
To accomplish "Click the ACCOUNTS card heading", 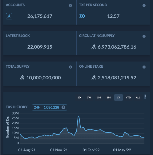I will [15, 5].
